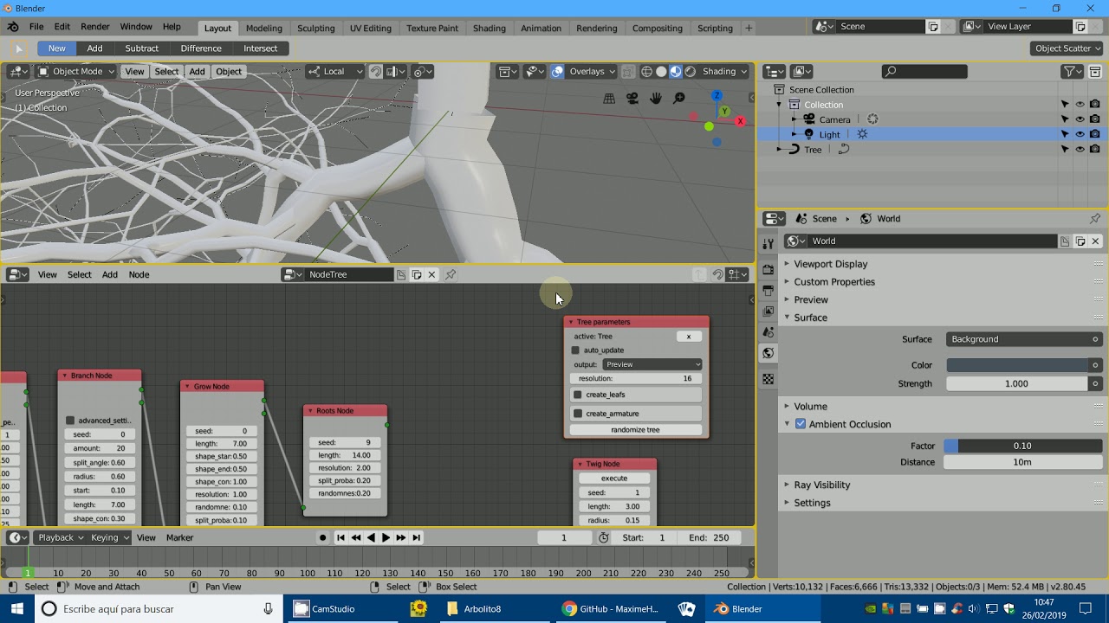
Task: Click the Strength value field
Action: coord(1016,383)
